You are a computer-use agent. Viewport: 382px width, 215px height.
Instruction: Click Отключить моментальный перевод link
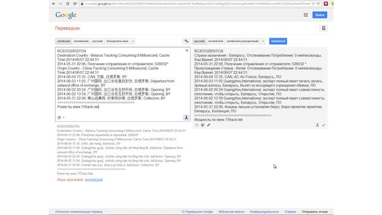[x=79, y=211]
